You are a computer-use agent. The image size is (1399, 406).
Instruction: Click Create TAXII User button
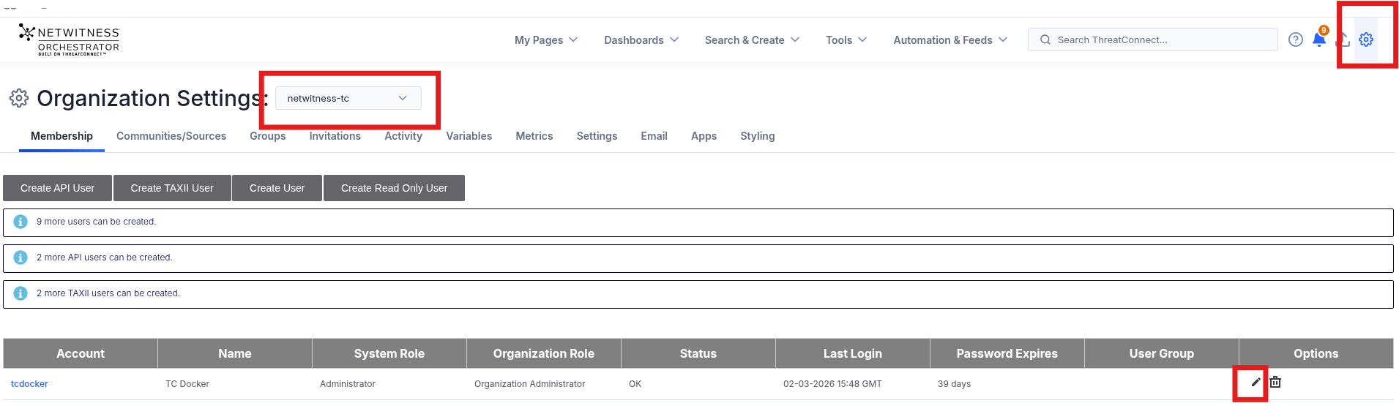(x=172, y=188)
